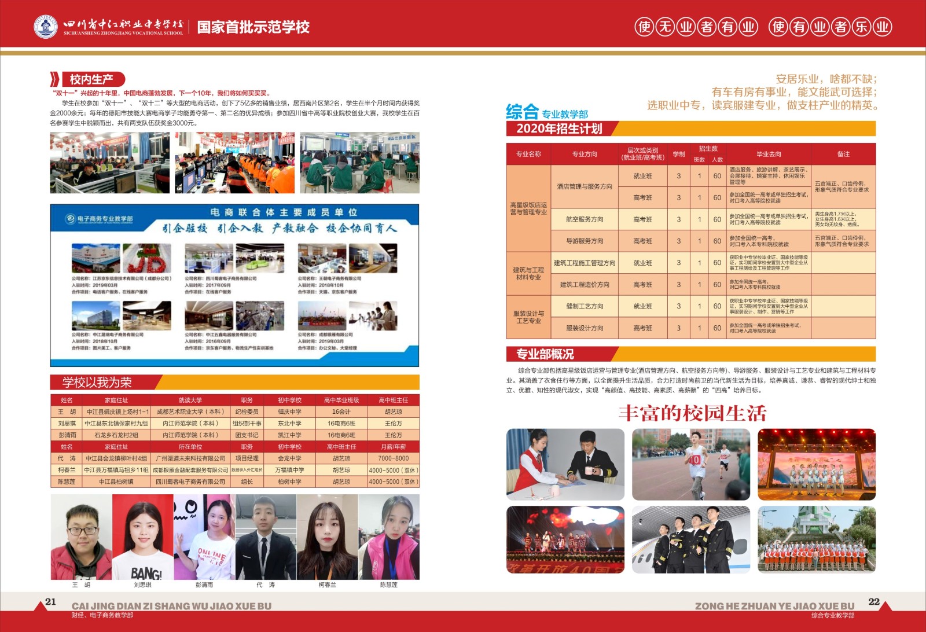The image size is (926, 632).
Task: Select 陈慧莲's portrait photo
Action: [389, 537]
